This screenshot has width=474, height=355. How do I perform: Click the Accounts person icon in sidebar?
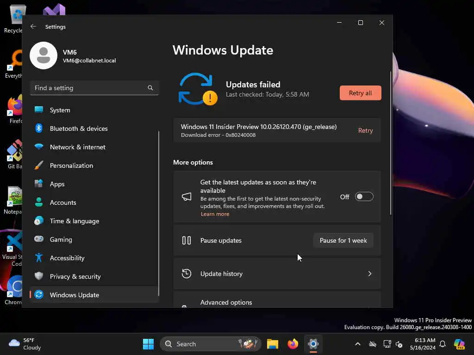(39, 202)
